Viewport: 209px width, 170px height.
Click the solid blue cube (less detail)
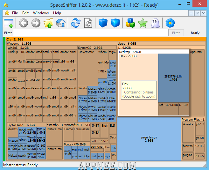pos(103,23)
